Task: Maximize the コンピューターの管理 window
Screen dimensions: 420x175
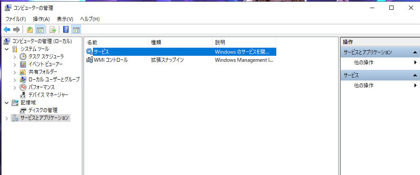Action: coord(391,8)
